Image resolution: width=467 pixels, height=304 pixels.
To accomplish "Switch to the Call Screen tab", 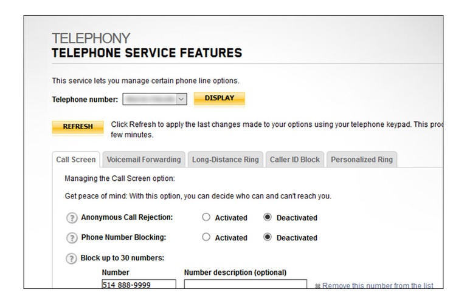I will point(76,160).
